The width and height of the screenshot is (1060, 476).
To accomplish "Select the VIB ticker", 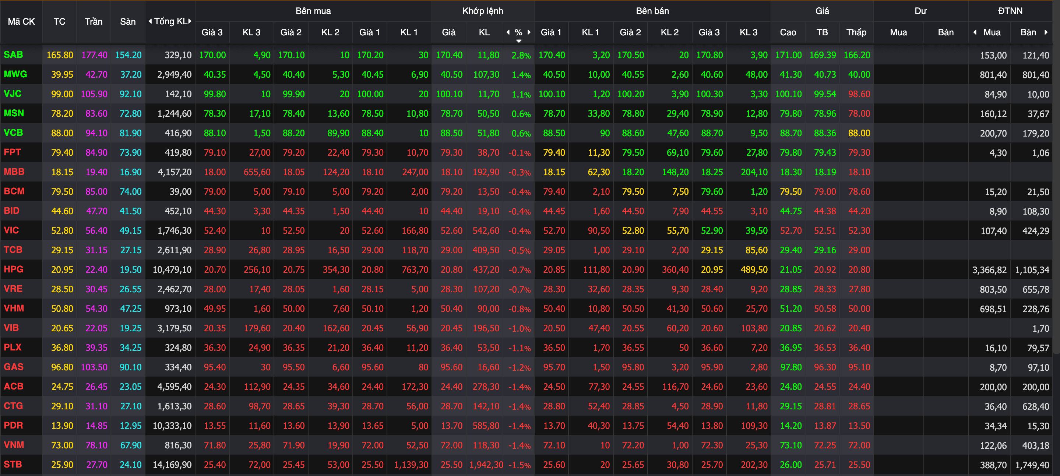I will (11, 328).
